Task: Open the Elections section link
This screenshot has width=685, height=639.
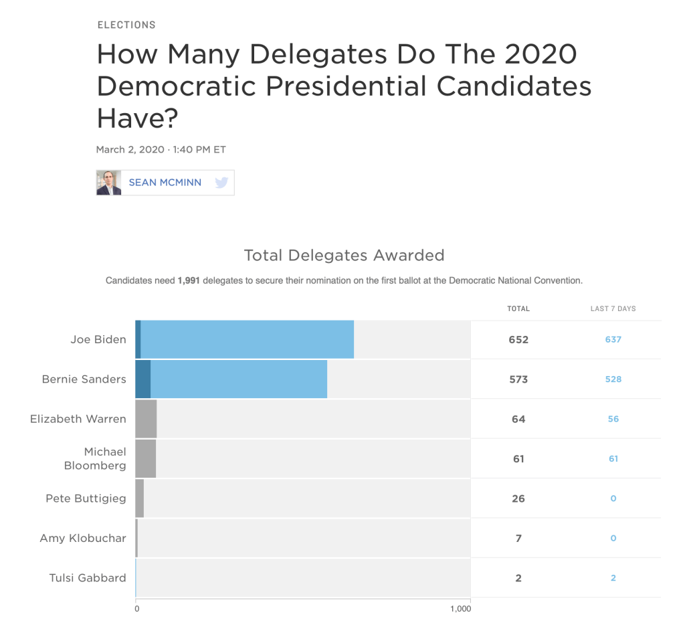Action: point(126,25)
